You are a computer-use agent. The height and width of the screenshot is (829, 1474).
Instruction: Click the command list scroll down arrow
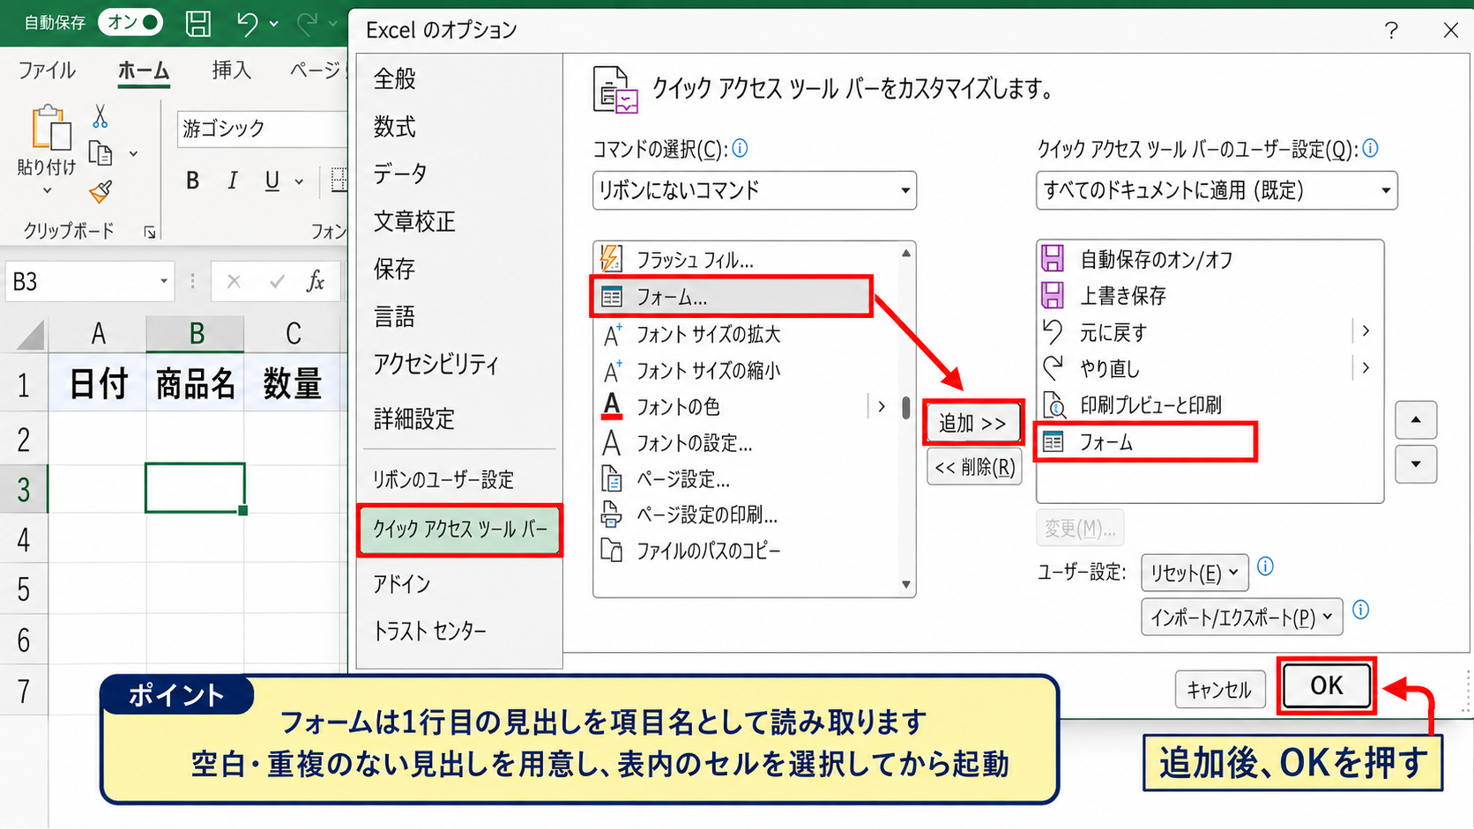point(906,585)
